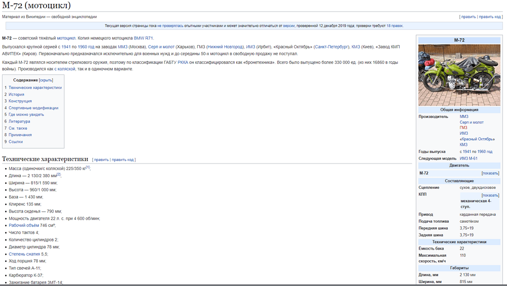Jump to contents item 'История'
Screen dimensions: 507x286
(x=16, y=94)
